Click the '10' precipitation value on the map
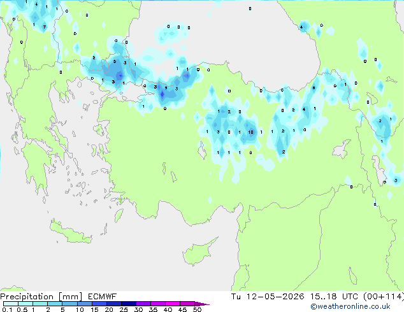 pos(250,132)
